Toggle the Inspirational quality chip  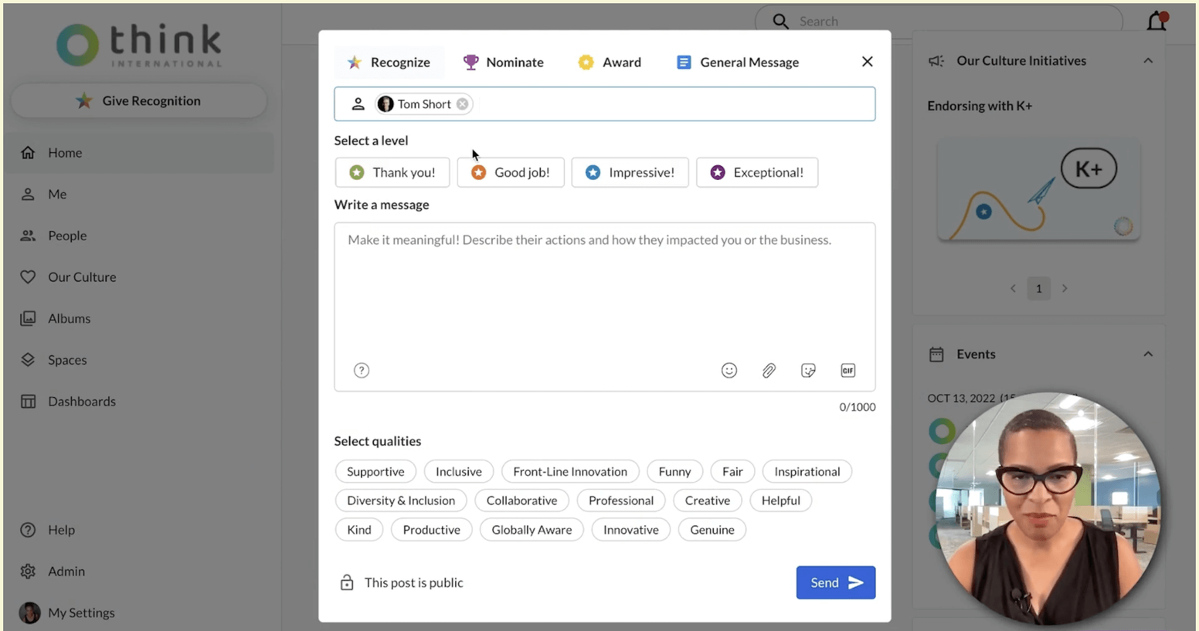(807, 472)
